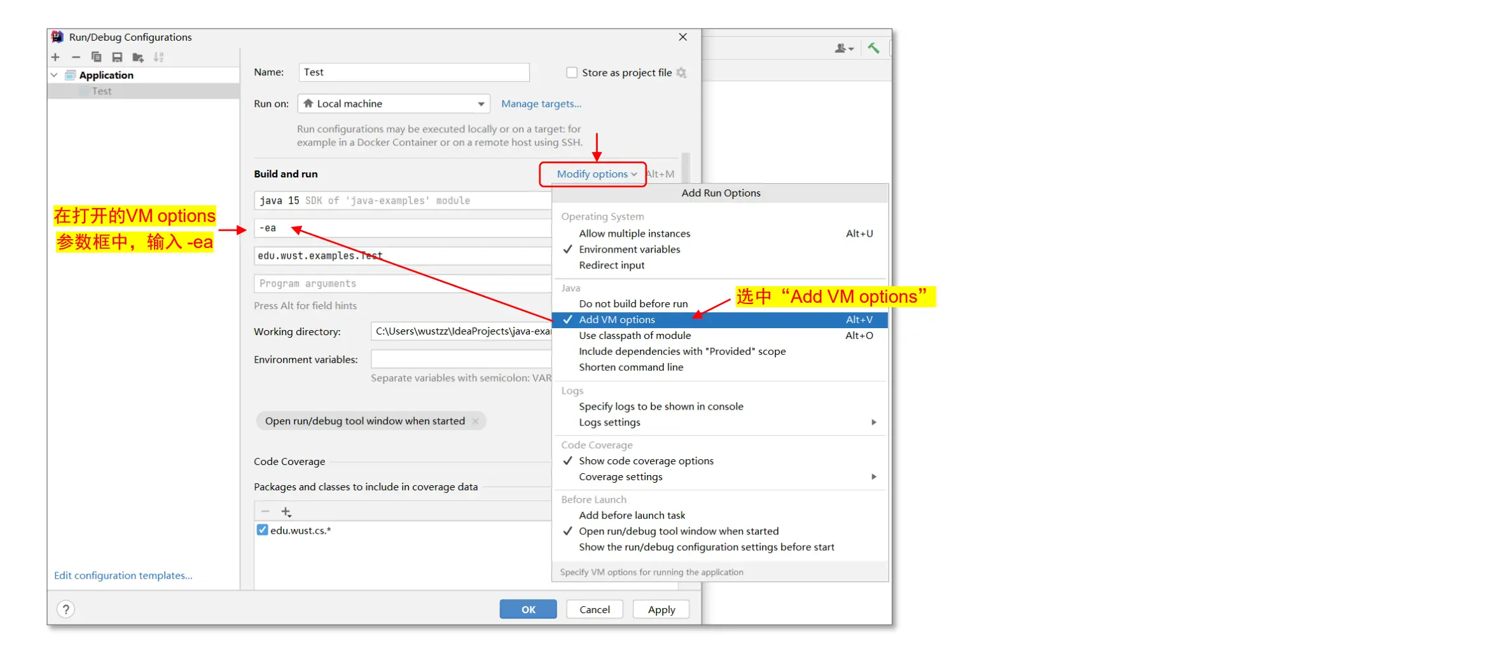
Task: Remove coverage pattern with minus icon
Action: 265,512
